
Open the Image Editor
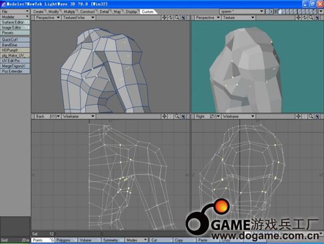15,27
